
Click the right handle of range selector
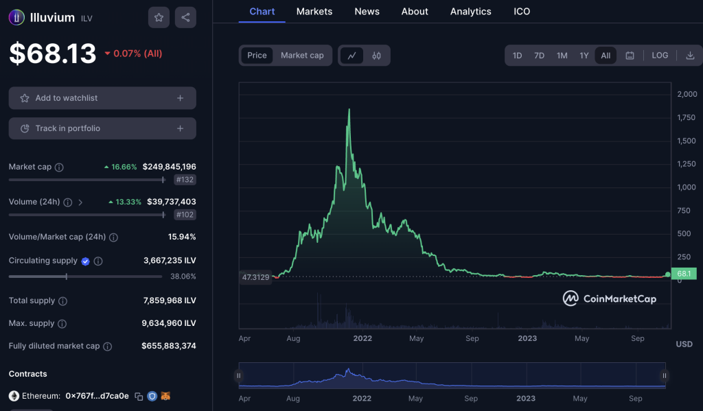coord(665,375)
